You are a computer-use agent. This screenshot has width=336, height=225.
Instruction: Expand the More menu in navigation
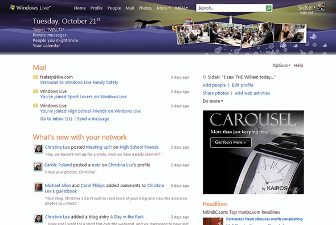pos(163,8)
